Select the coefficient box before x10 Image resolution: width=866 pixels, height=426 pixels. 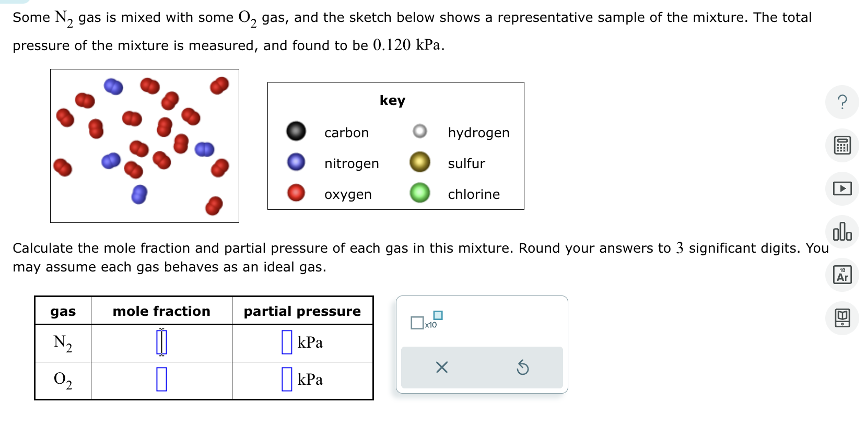pyautogui.click(x=417, y=324)
